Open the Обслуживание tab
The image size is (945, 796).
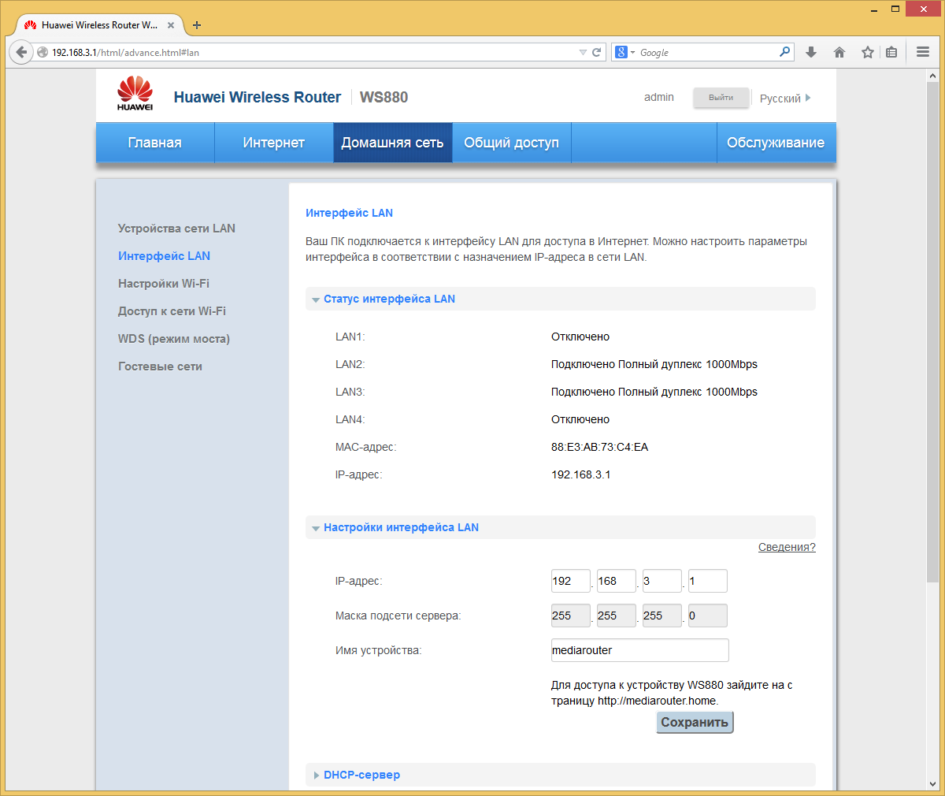click(776, 143)
